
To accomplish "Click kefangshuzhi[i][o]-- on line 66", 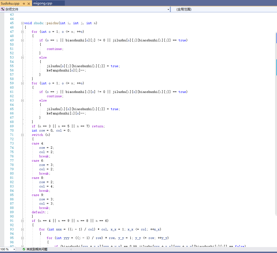I will coord(66,113).
